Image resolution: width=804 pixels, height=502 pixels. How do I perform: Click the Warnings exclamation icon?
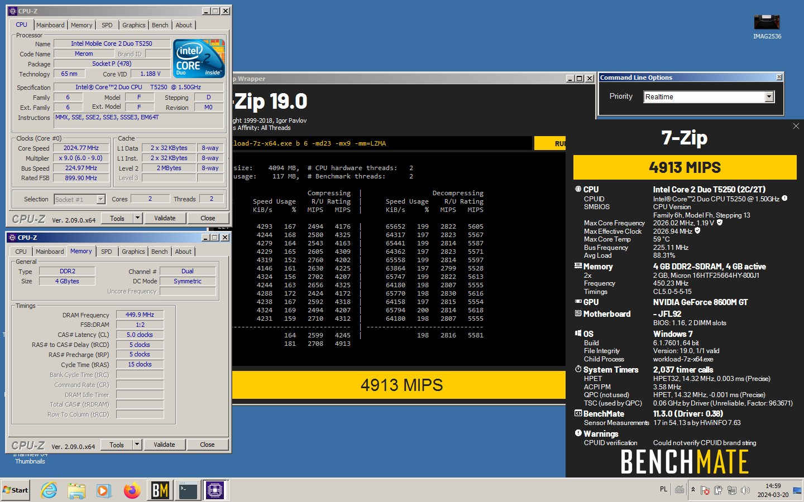[x=578, y=433]
